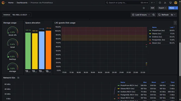181x101 pixels.
Task: Open the news feed icon
Action: [165, 3]
